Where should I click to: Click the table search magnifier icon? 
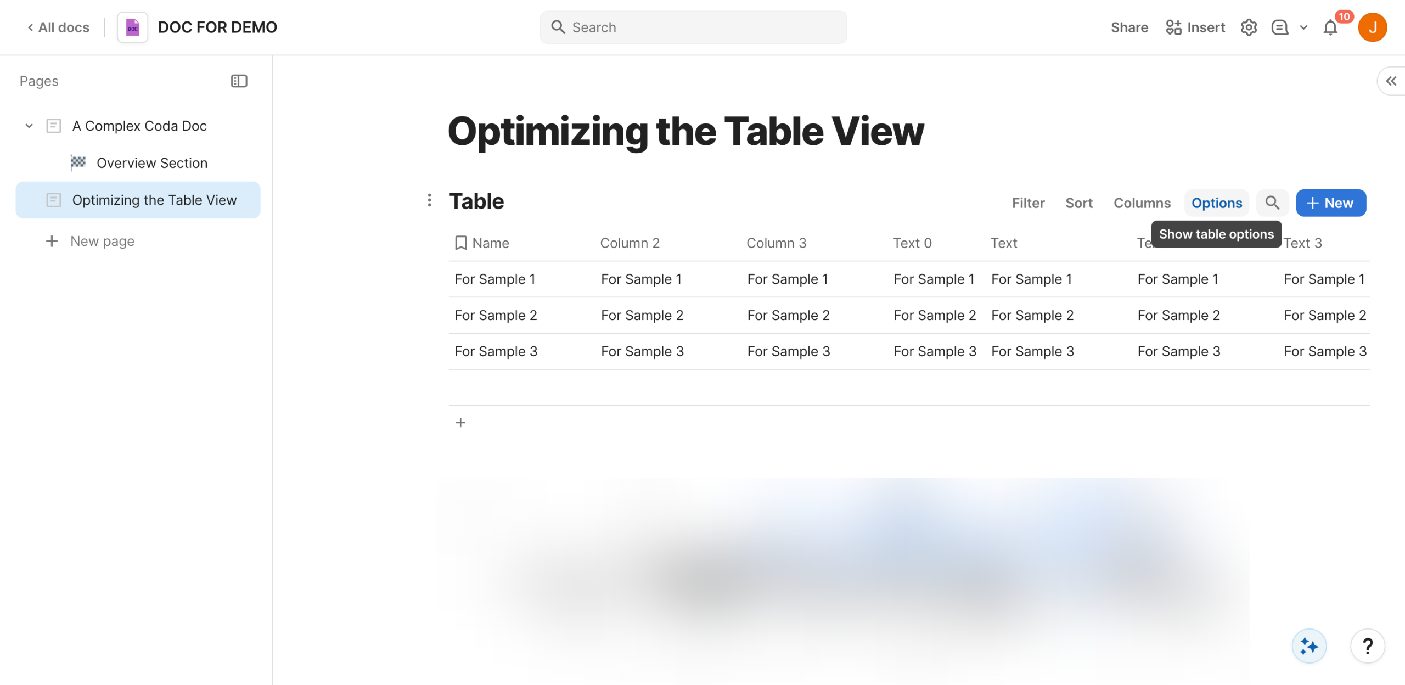(x=1272, y=203)
